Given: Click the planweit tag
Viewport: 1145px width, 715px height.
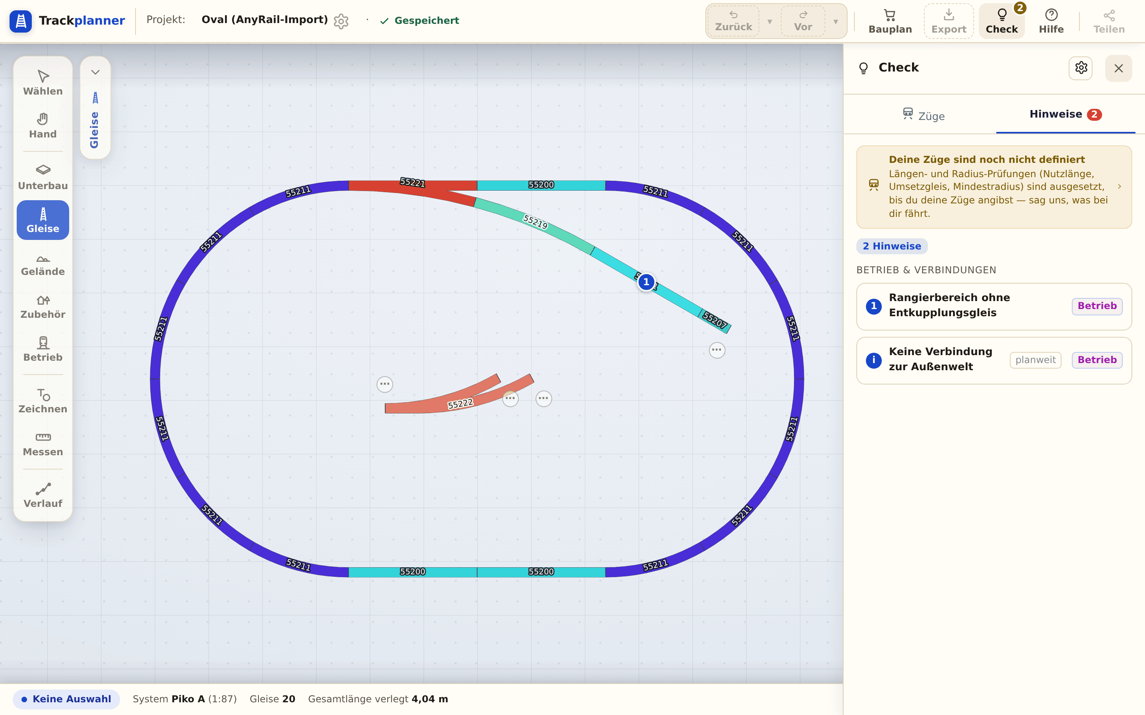Looking at the screenshot, I should (1035, 360).
